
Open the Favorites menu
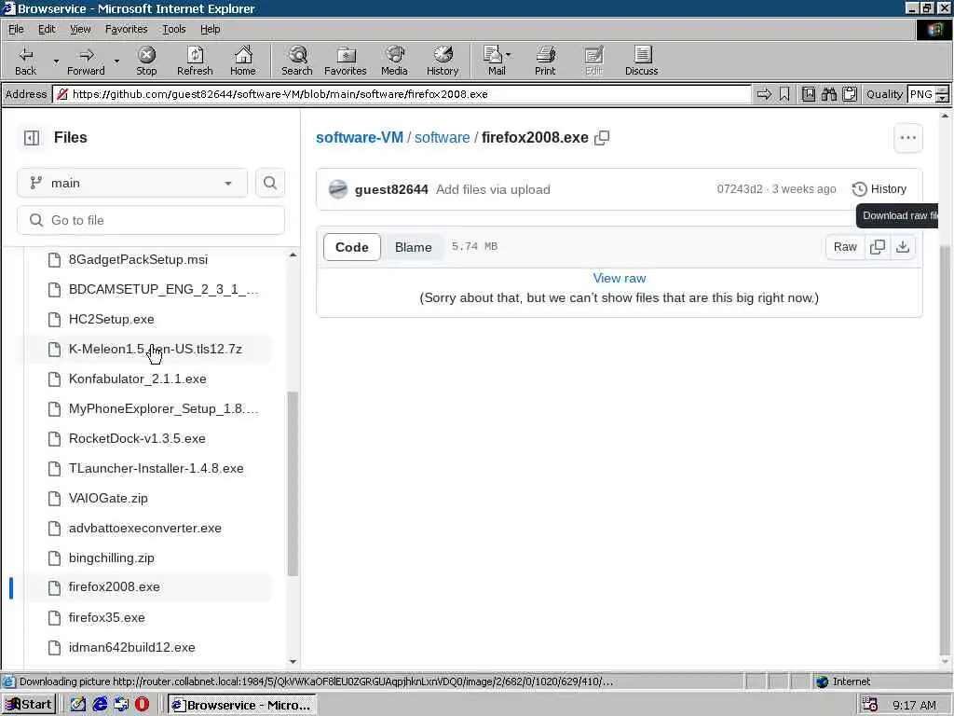pos(126,29)
